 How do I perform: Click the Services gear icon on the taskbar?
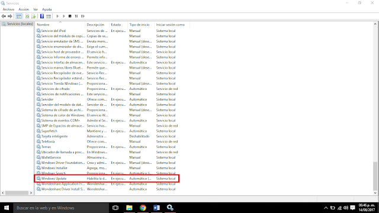[170, 208]
